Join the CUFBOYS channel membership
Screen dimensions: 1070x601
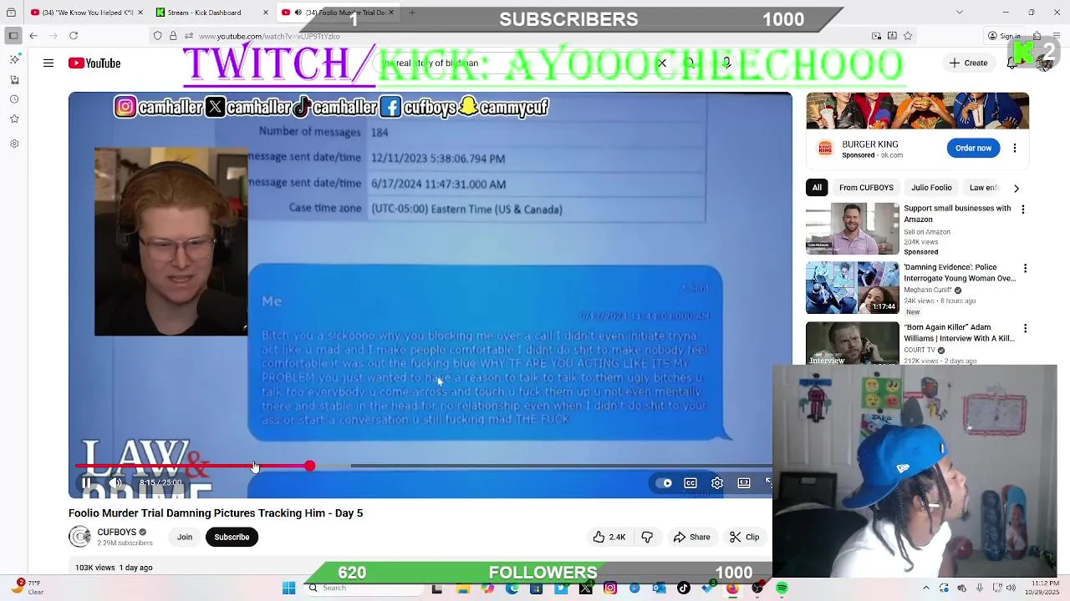(185, 537)
